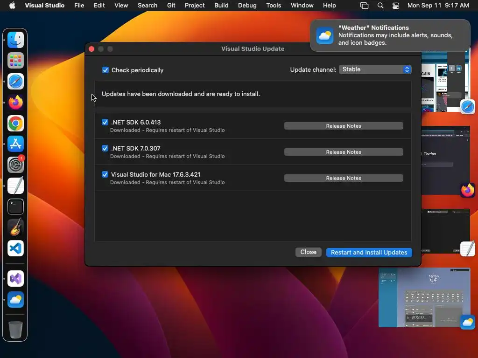
Task: Open the View menu
Action: pos(121,5)
